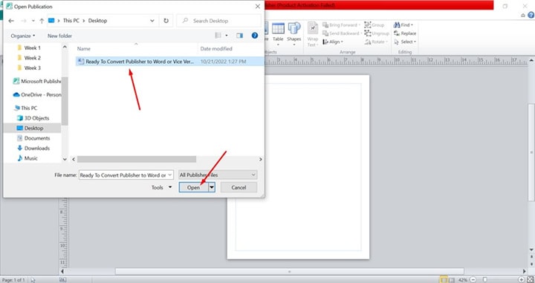Open the Tools dropdown menu

(x=162, y=187)
